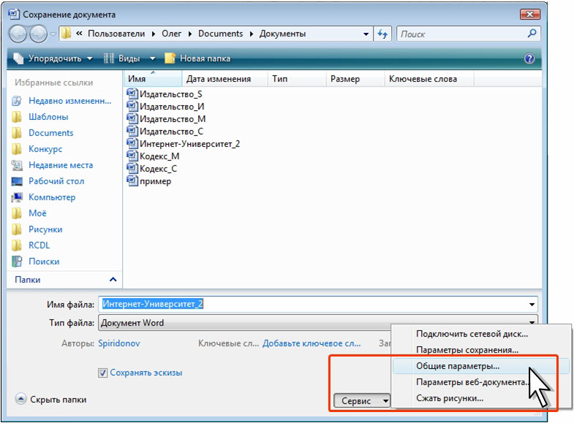Sort by the Размер column header
Image resolution: width=574 pixels, height=423 pixels.
(x=355, y=79)
